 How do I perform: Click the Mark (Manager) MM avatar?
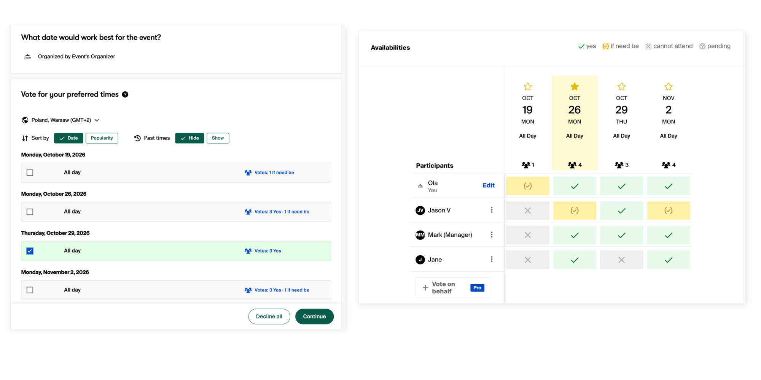tap(420, 235)
